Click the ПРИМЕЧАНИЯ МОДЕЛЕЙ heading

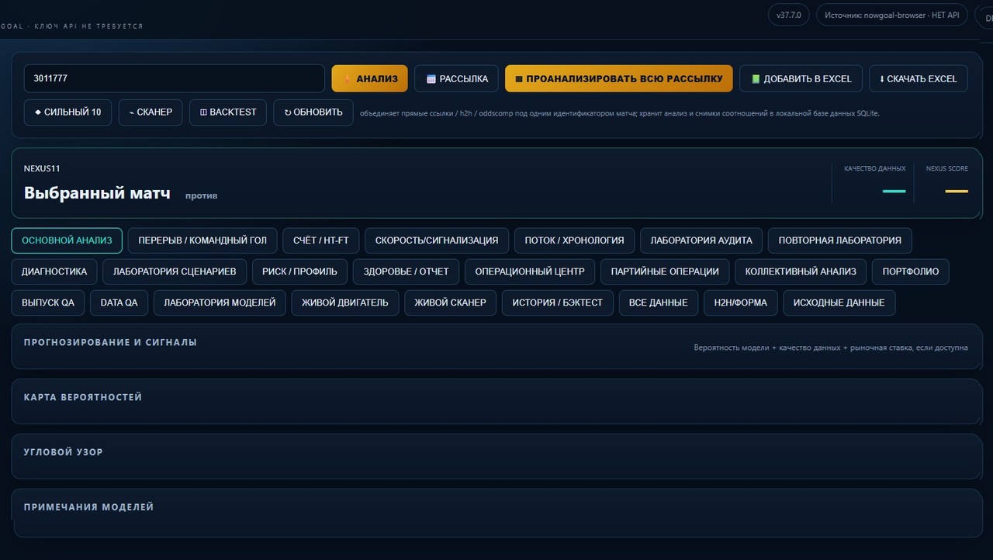89,507
